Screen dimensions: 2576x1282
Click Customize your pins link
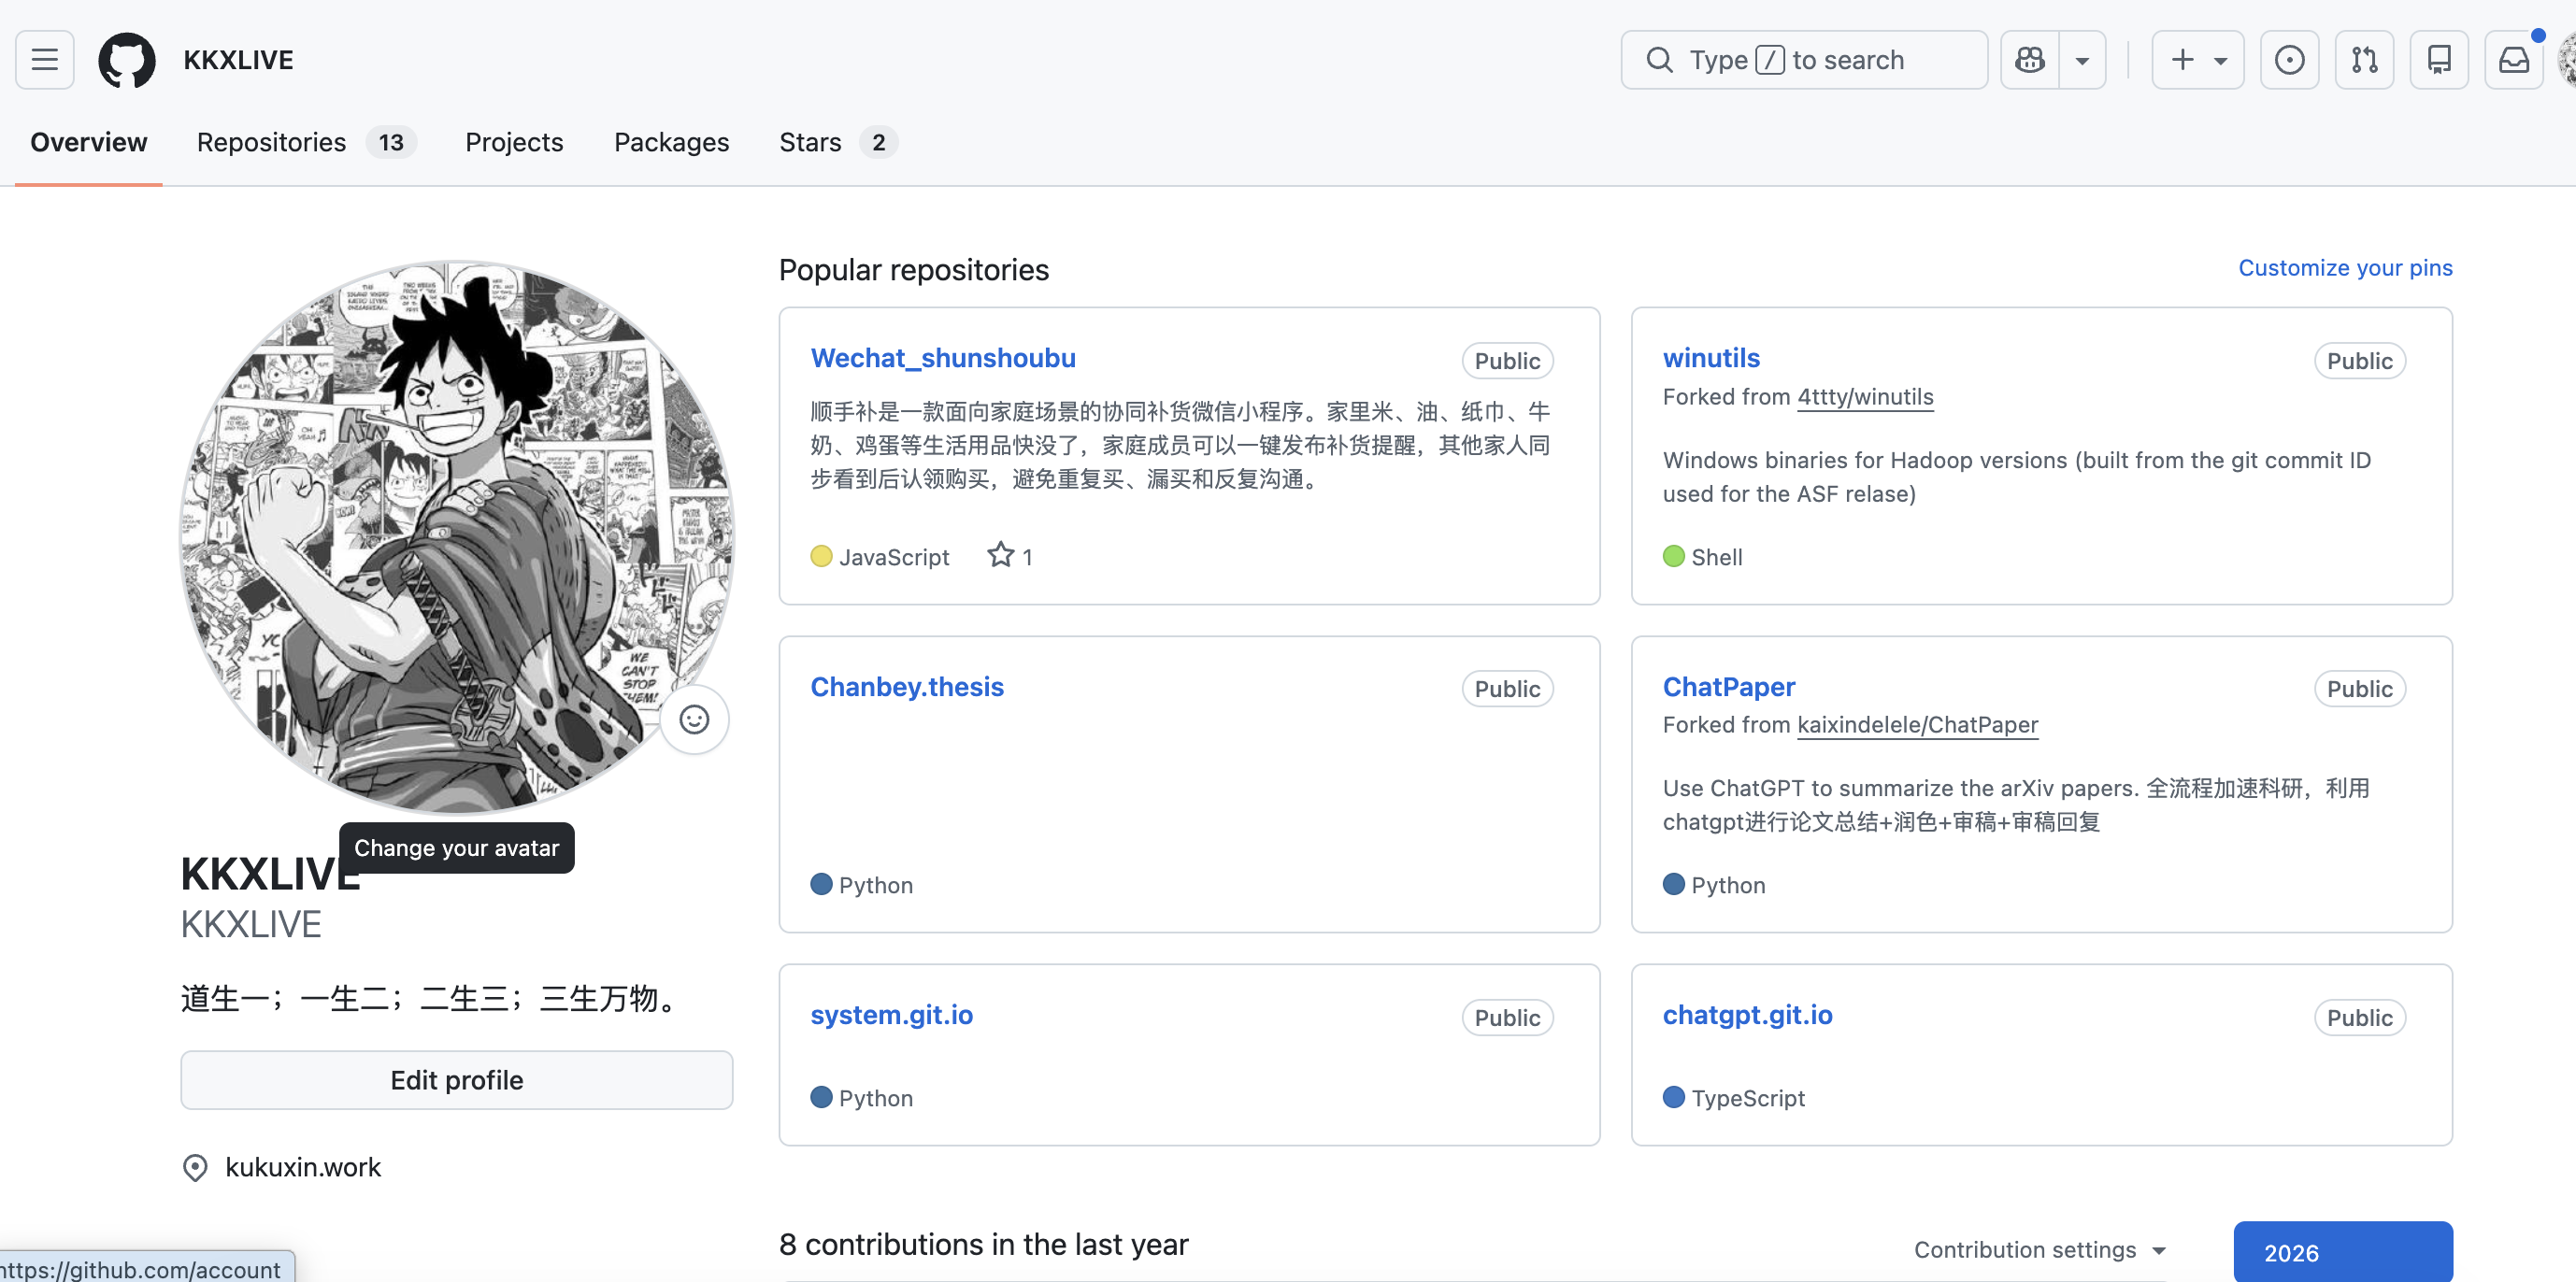click(x=2345, y=268)
